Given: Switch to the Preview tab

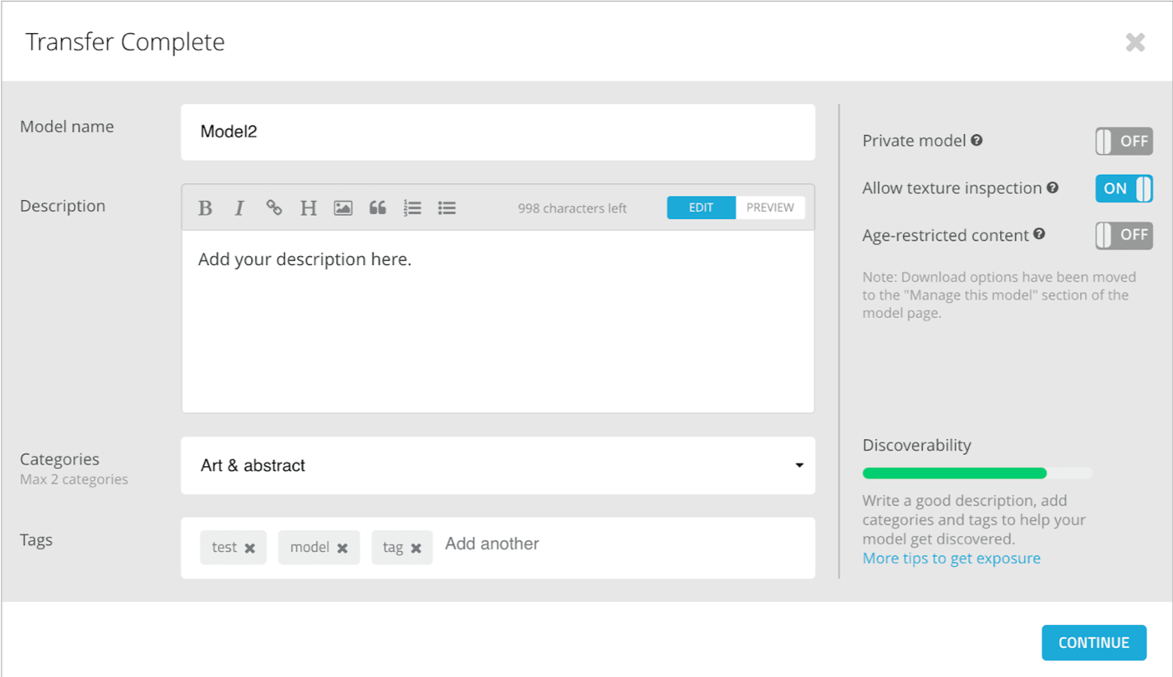Looking at the screenshot, I should [770, 208].
